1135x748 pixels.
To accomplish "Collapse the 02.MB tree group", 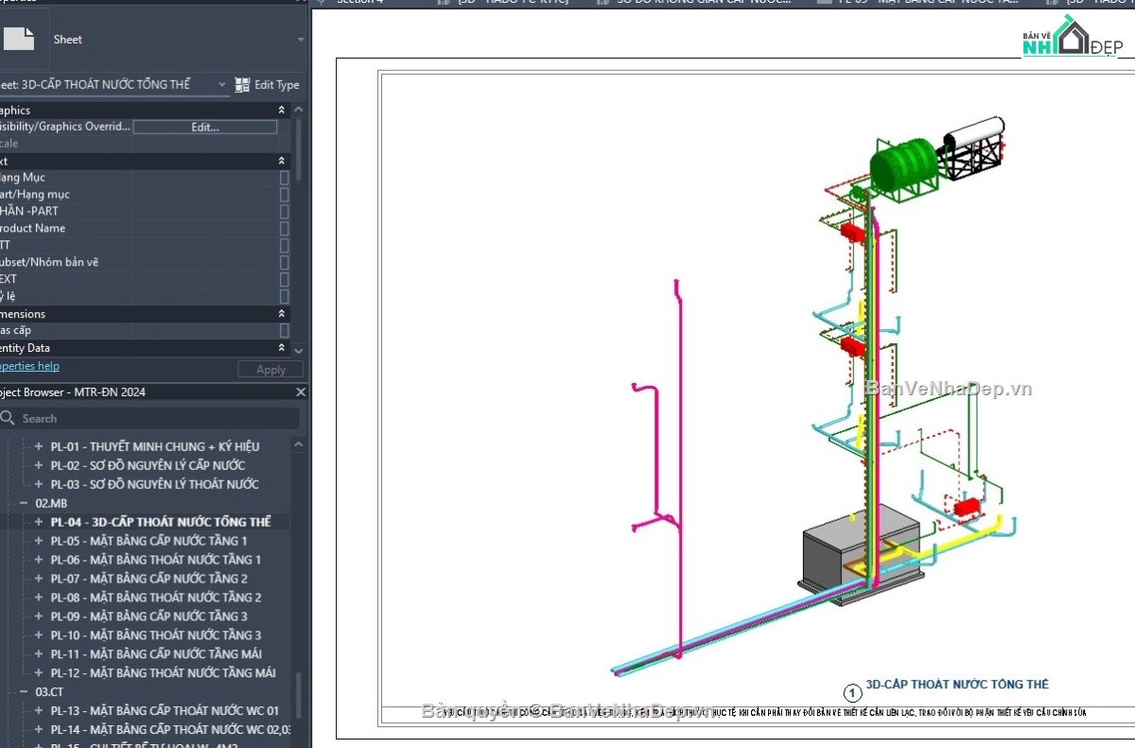I will (24, 503).
